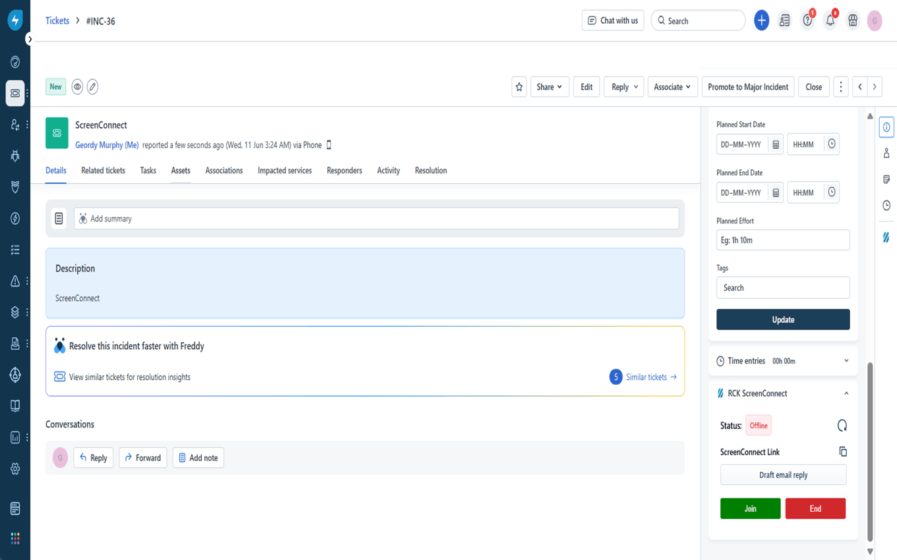Click the Update button
The width and height of the screenshot is (897, 560).
[783, 320]
